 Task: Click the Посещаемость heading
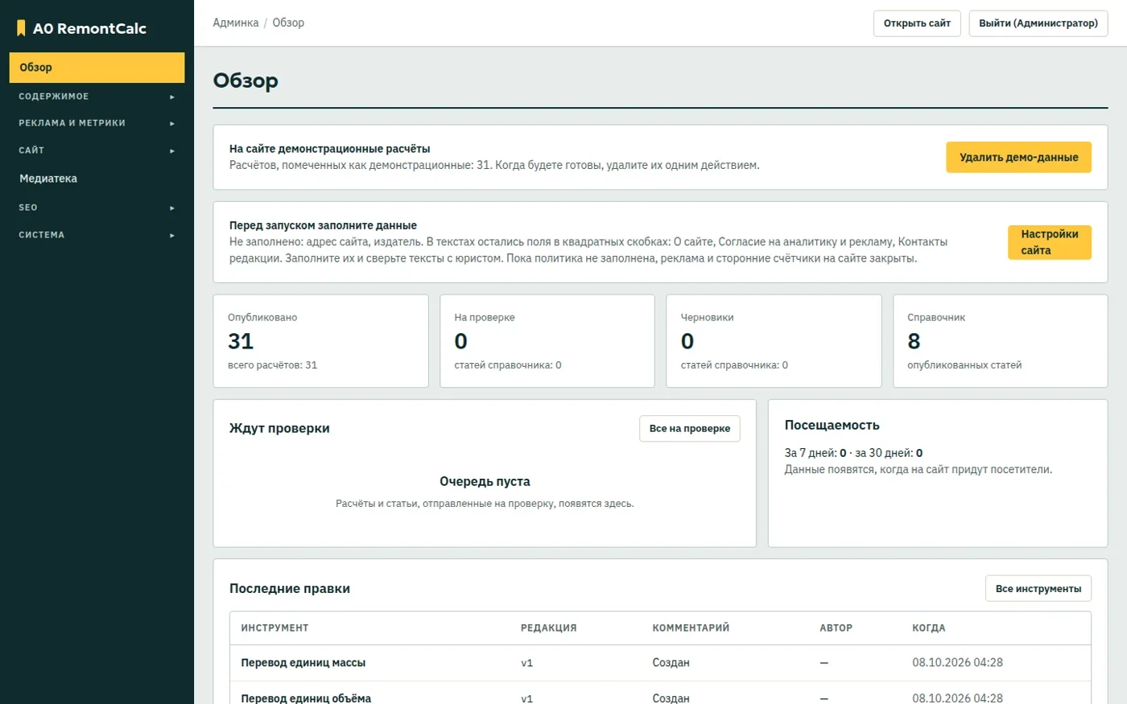pos(832,426)
